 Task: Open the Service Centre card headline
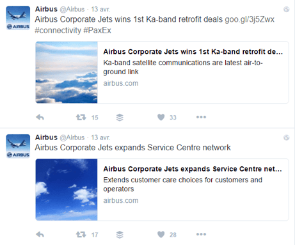[x=193, y=169]
